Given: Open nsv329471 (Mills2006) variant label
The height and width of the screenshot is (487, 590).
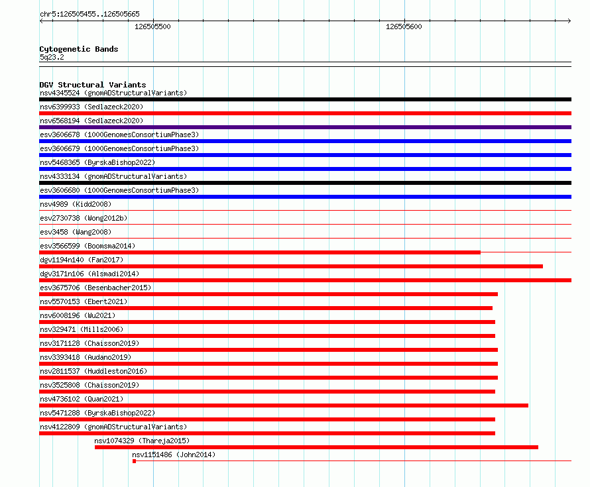Looking at the screenshot, I should [x=82, y=329].
